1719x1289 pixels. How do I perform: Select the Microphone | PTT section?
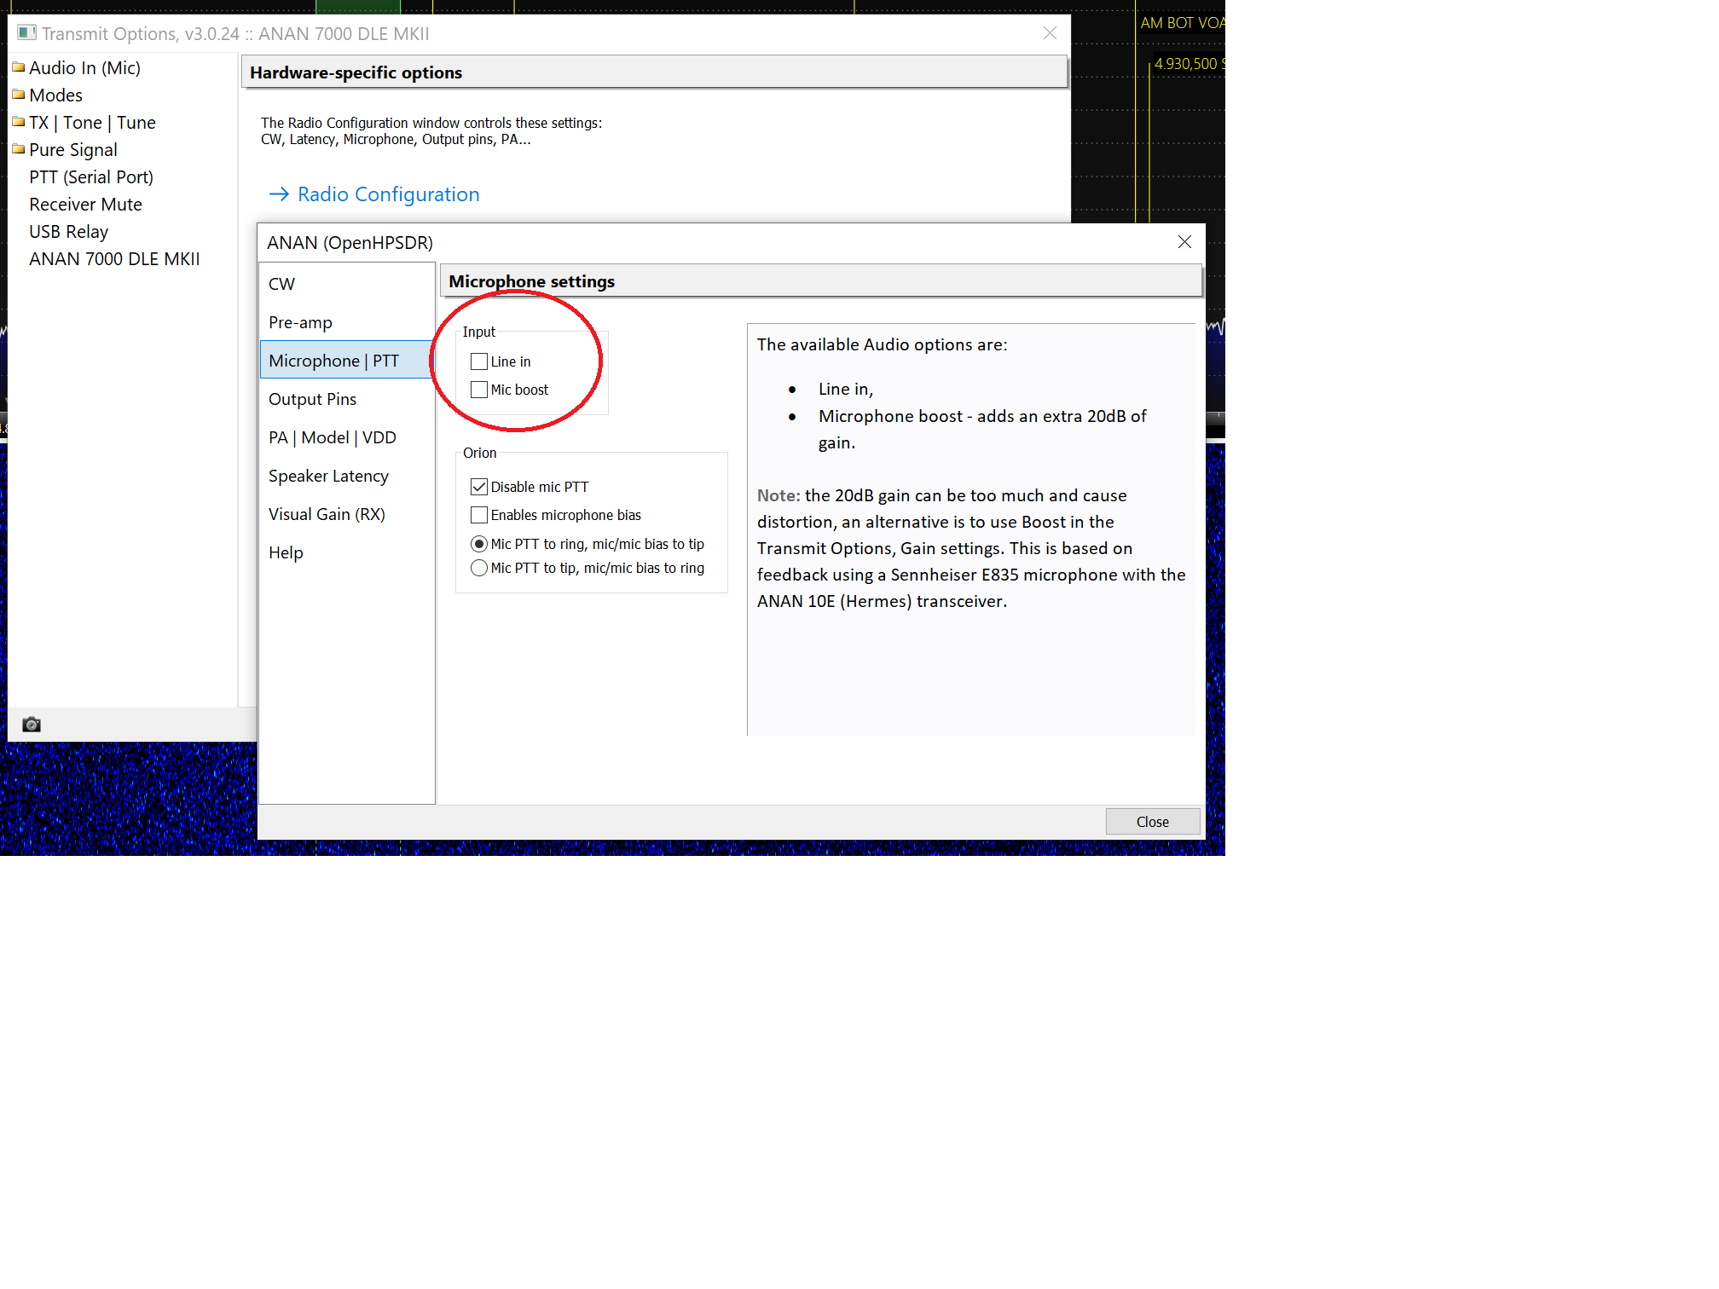[x=346, y=361]
